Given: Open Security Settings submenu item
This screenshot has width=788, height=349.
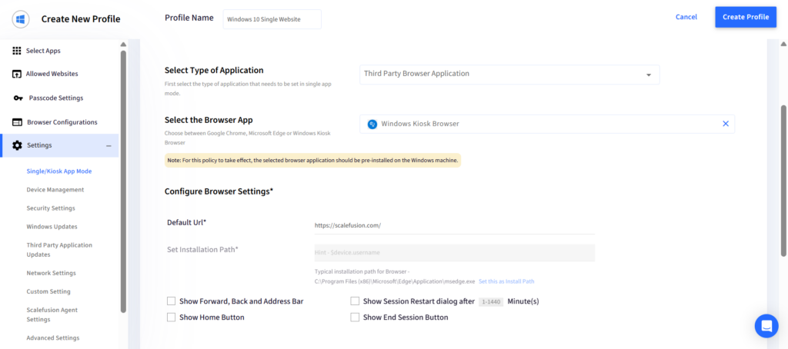Looking at the screenshot, I should pyautogui.click(x=51, y=208).
